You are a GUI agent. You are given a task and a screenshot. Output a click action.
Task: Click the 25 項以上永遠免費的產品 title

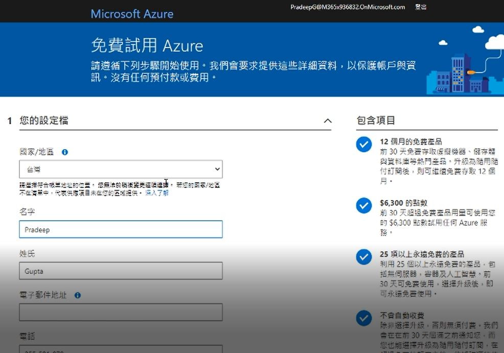(422, 254)
